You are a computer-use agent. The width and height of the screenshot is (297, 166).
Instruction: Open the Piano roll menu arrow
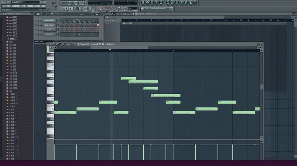coord(48,44)
